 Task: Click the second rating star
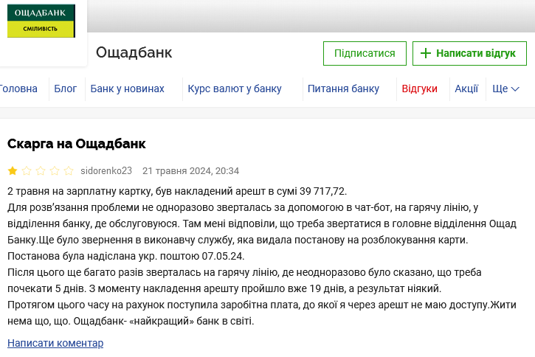pyautogui.click(x=27, y=171)
